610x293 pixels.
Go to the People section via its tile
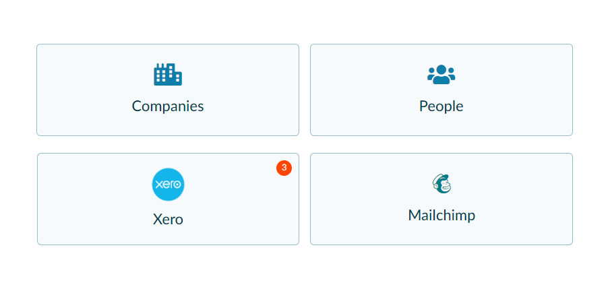click(441, 90)
